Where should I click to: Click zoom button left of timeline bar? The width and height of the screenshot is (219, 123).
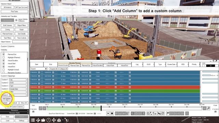coord(41,108)
